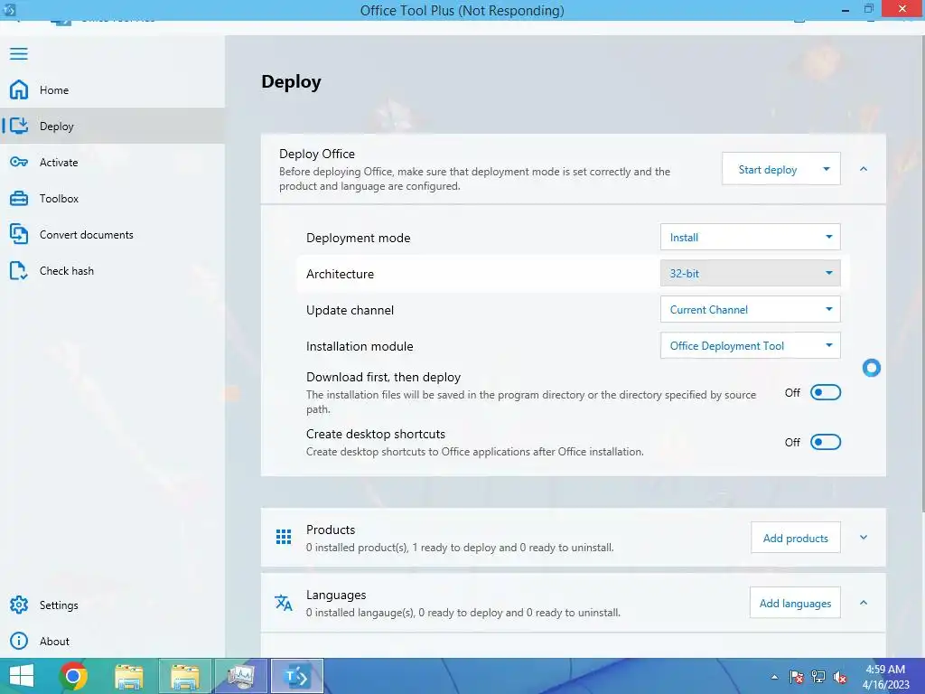This screenshot has height=694, width=925.
Task: Click the Deploy Office title text
Action: click(x=317, y=154)
